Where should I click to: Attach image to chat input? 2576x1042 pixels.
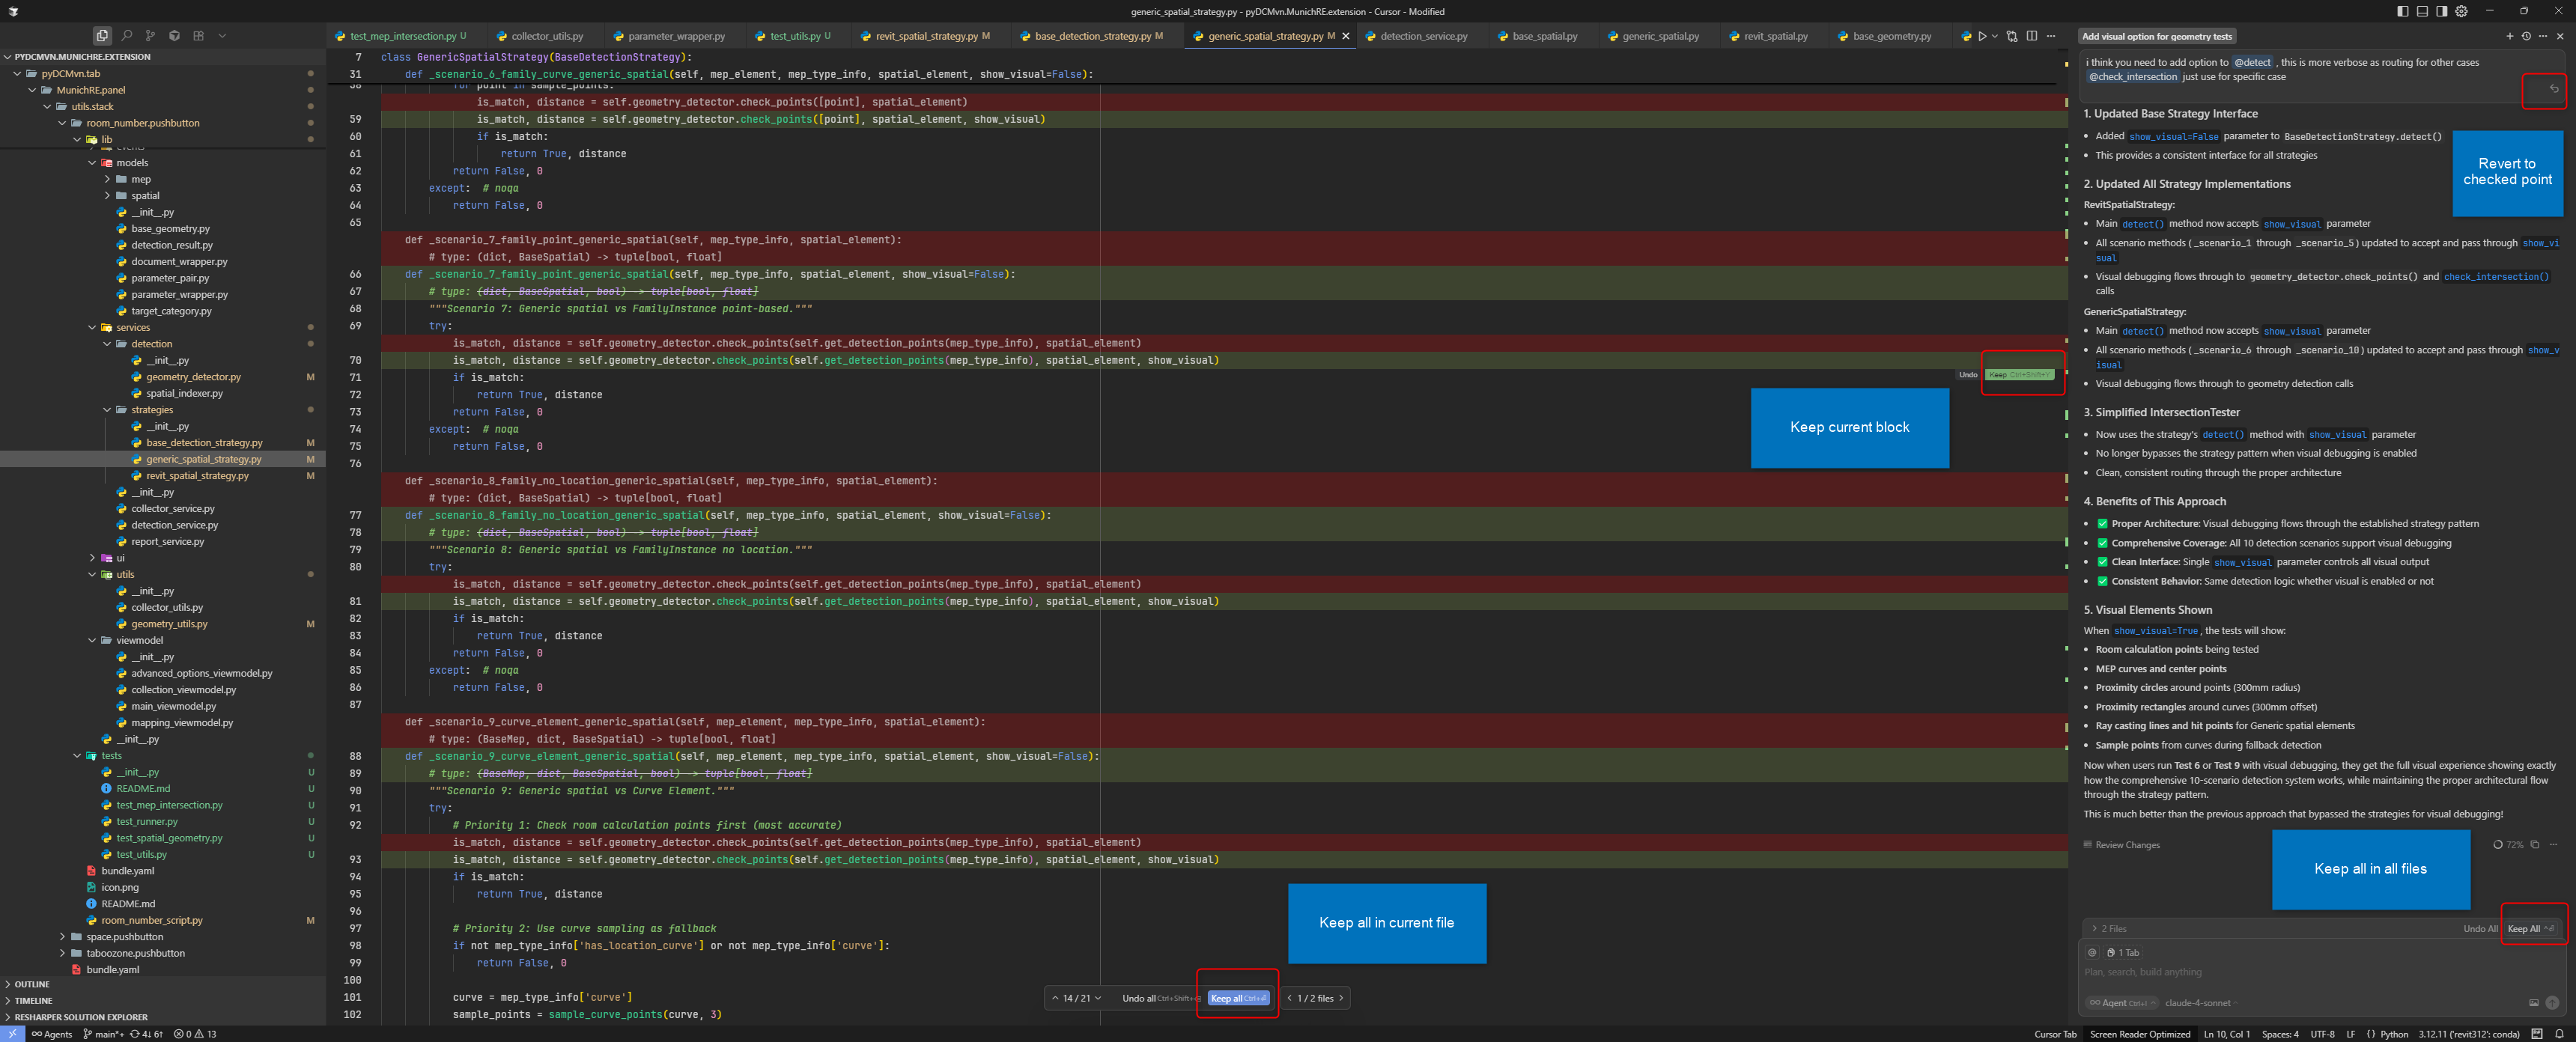(x=2533, y=1003)
